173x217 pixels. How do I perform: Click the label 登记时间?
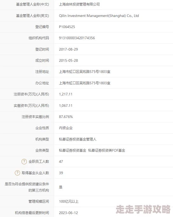point(42,49)
